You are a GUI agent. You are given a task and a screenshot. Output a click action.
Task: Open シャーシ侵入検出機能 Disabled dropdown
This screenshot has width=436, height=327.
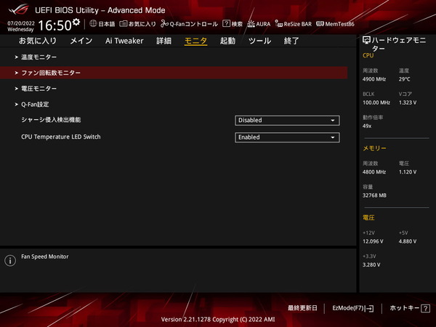(287, 121)
